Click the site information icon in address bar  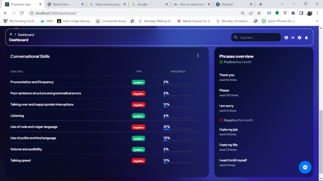[x=32, y=13]
